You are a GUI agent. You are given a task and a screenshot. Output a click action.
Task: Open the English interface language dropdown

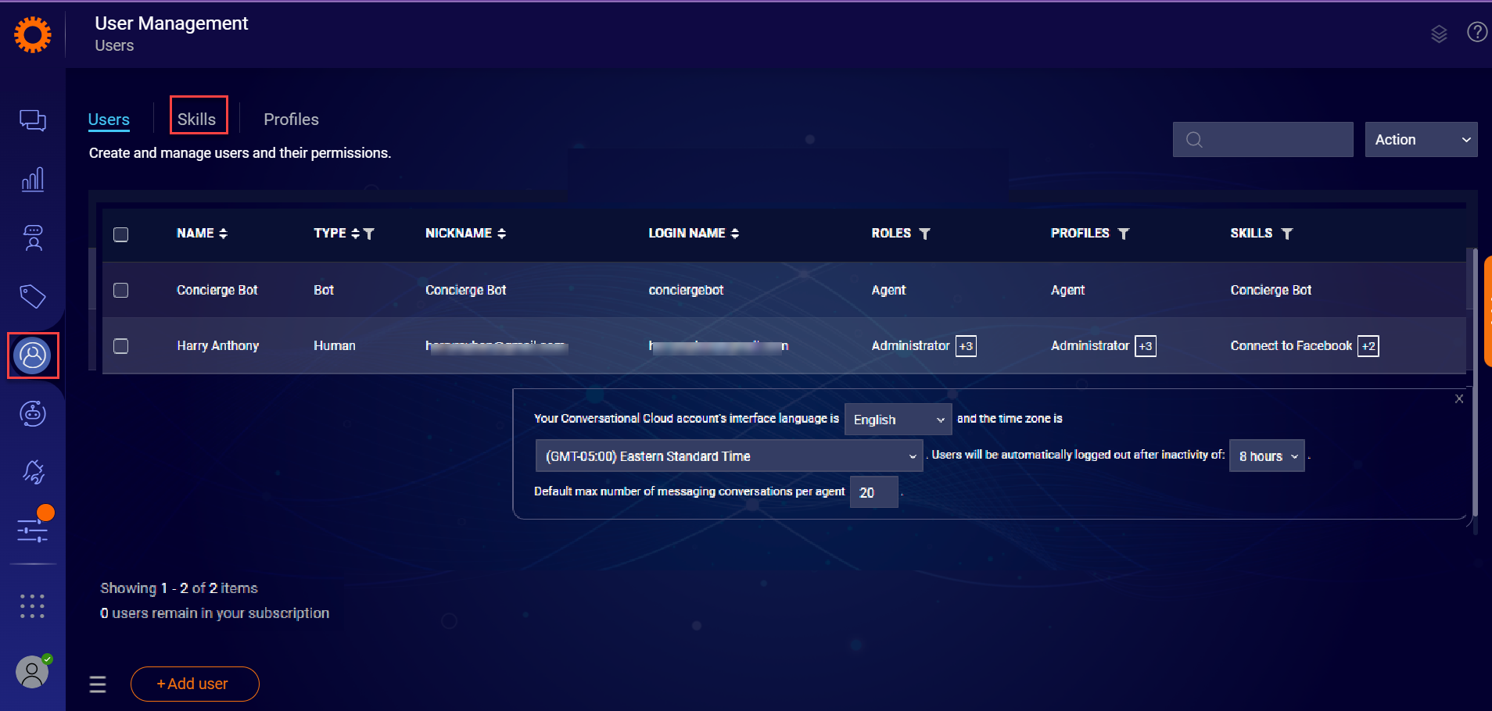[x=898, y=420]
